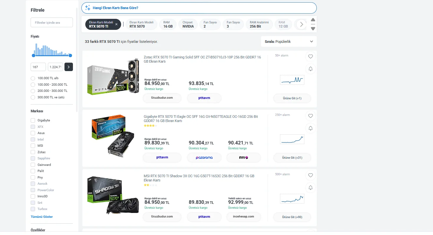Open Ürüne Git (+31) for Gigabyte card
Viewport: 433px width, 235px height.
[x=292, y=157]
